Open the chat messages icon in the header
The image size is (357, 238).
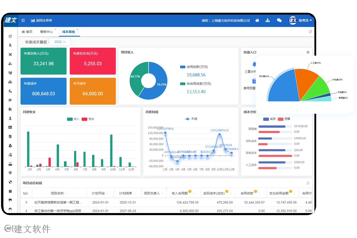pos(279,20)
